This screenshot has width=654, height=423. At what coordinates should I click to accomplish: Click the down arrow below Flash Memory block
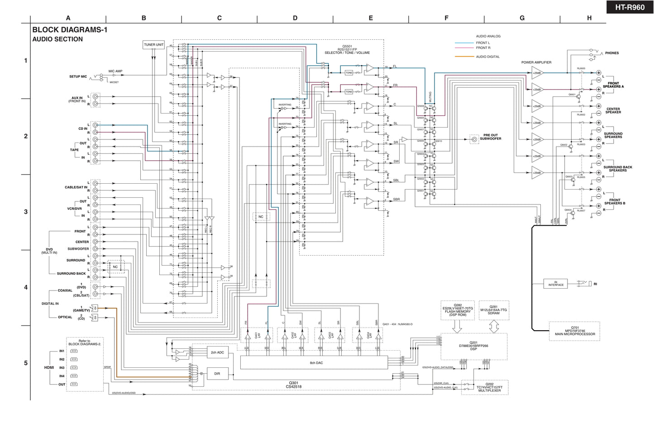click(457, 326)
